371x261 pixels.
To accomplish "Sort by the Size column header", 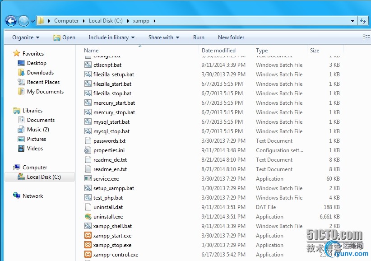I will click(x=315, y=51).
